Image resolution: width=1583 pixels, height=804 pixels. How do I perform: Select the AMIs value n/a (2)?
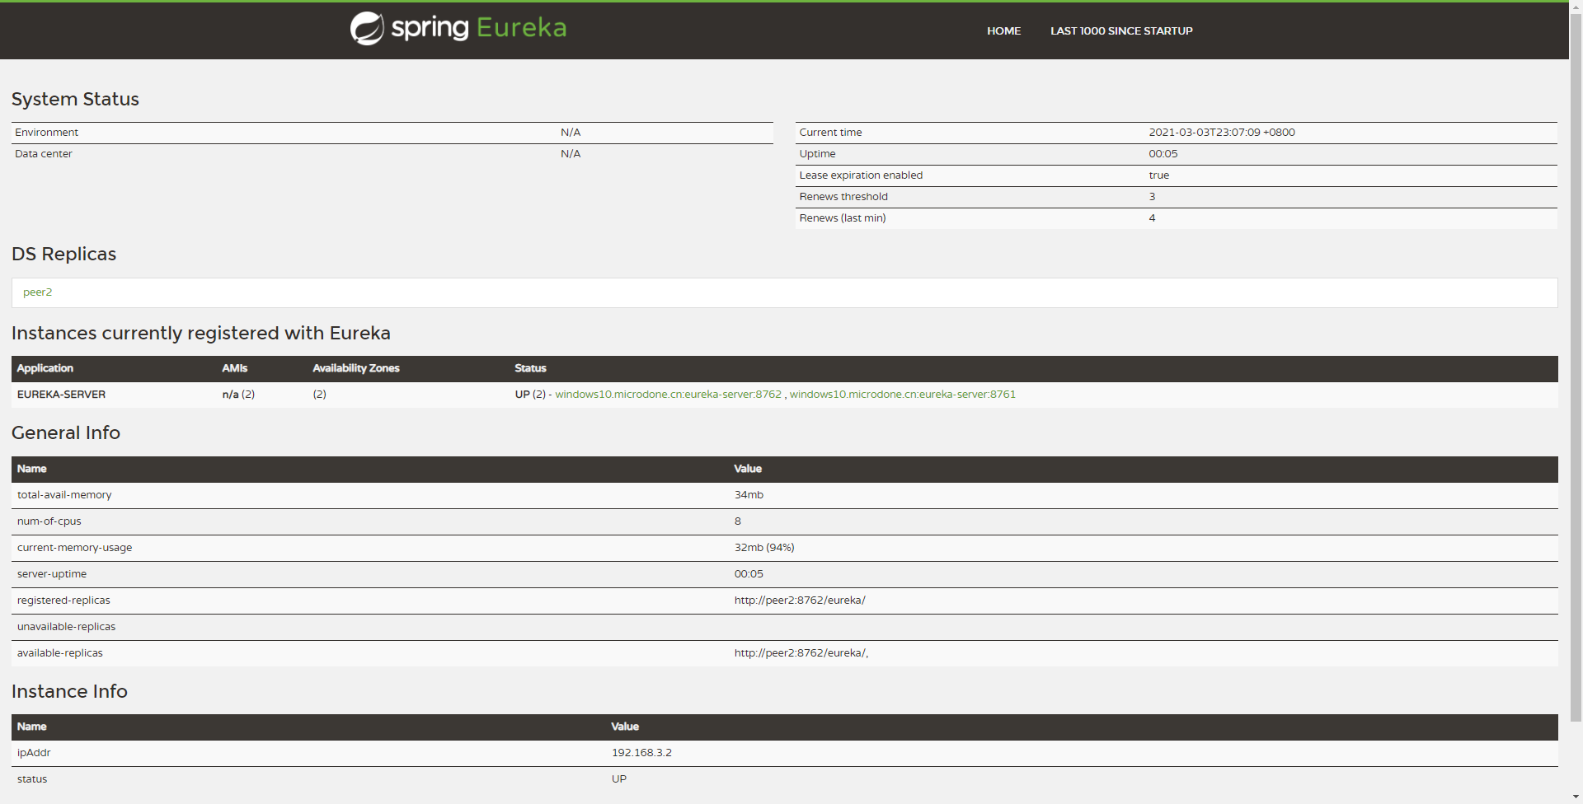point(238,395)
